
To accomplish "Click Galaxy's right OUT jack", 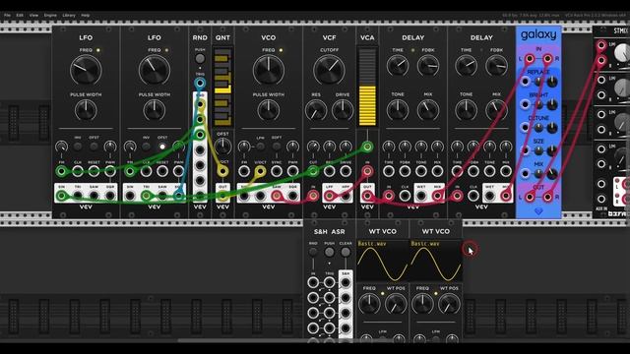I will (x=547, y=197).
